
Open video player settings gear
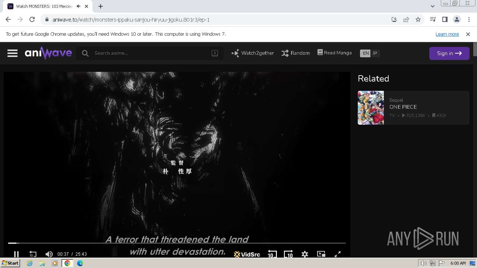point(305,254)
